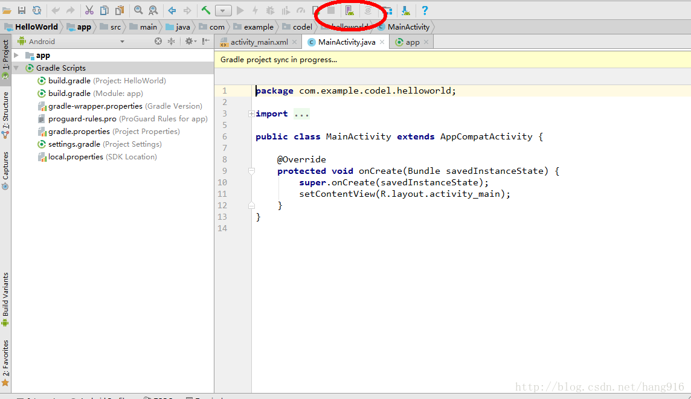
Task: Collapse the onCreate method fold marker
Action: tap(251, 171)
